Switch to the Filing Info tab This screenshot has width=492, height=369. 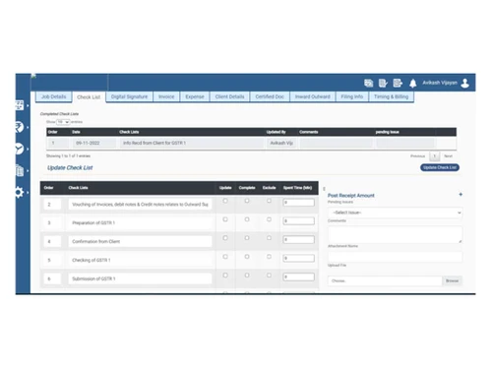pos(352,96)
